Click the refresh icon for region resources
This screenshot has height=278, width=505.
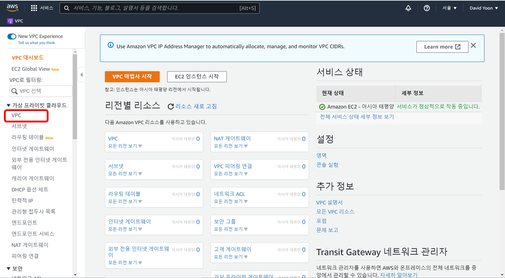[171, 106]
